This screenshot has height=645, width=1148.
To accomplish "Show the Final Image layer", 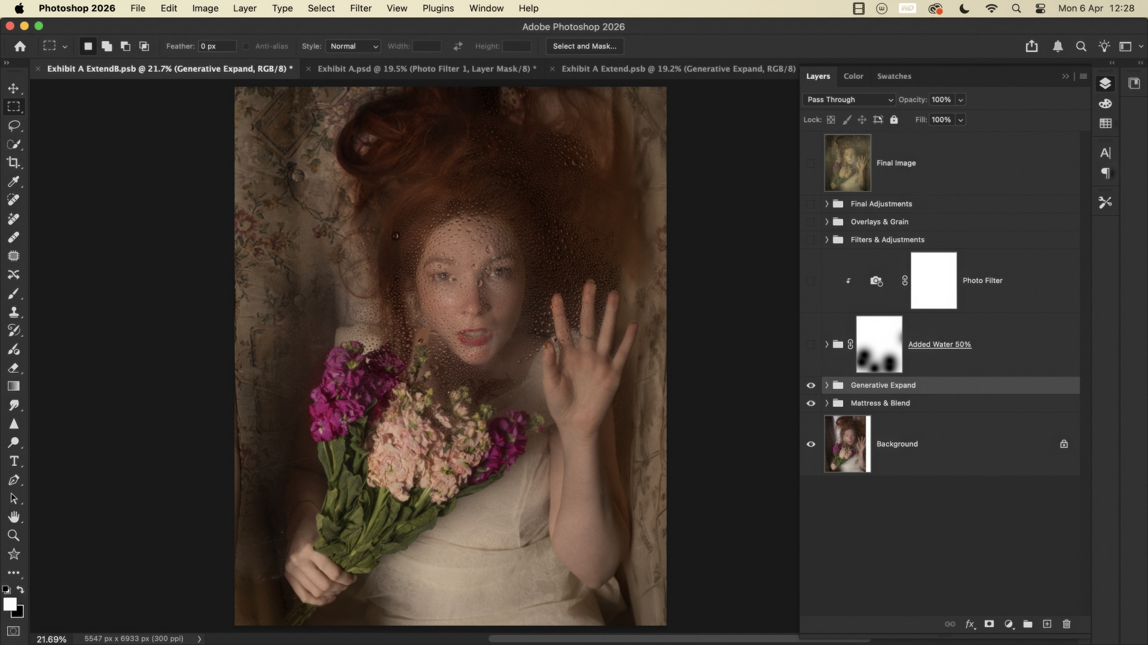I will click(811, 163).
